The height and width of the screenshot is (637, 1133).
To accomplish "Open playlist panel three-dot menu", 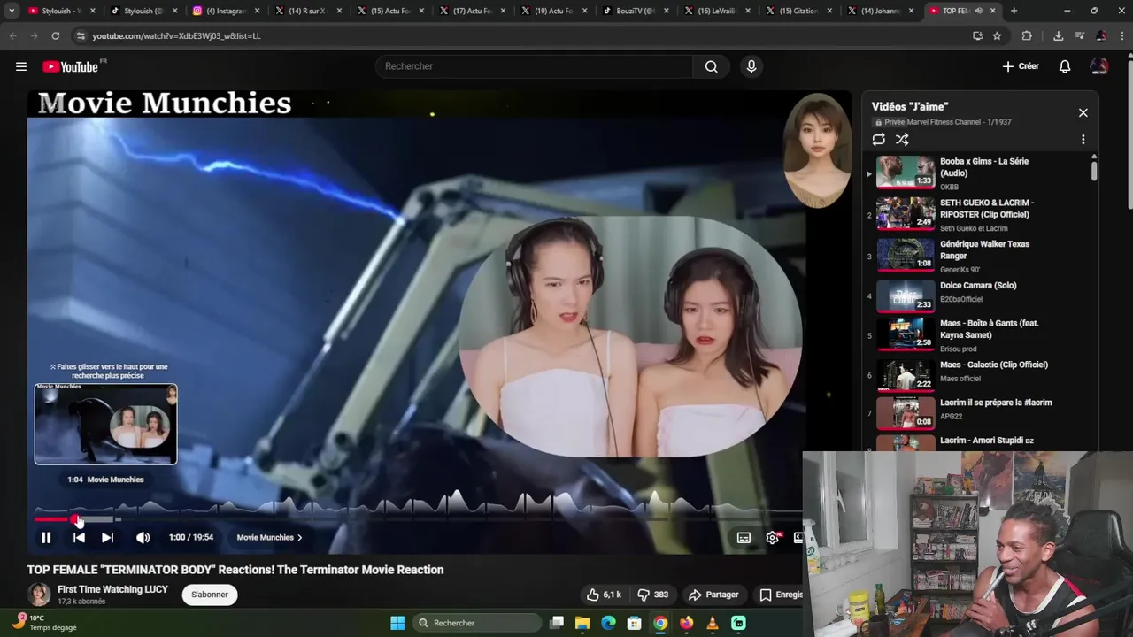I will click(x=1083, y=139).
